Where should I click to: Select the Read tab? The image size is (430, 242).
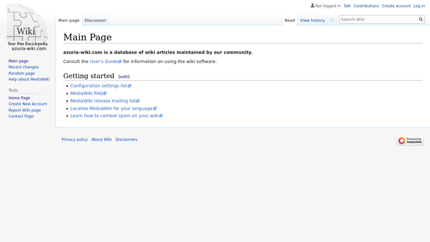(x=290, y=20)
